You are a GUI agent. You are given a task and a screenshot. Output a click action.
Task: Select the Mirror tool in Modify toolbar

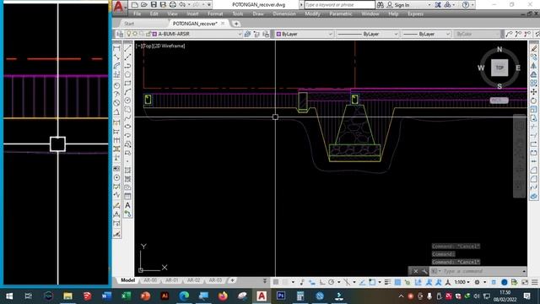tap(534, 66)
